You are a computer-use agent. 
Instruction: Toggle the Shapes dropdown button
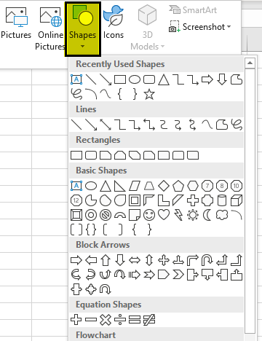click(82, 29)
